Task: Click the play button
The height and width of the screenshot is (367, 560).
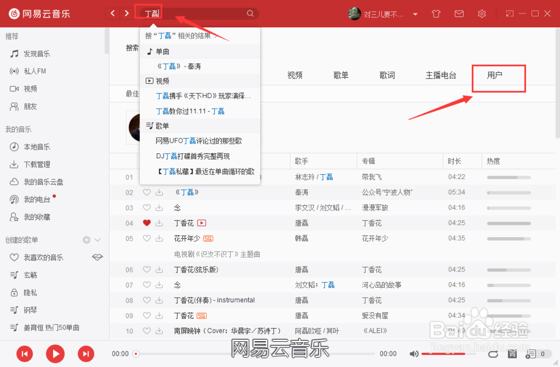Action: point(55,354)
